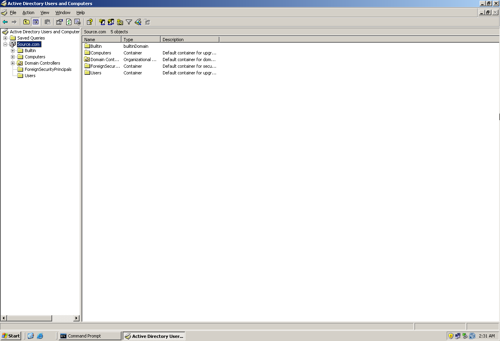Click Active Directory User... taskbar button
The image size is (500, 341).
coord(154,336)
